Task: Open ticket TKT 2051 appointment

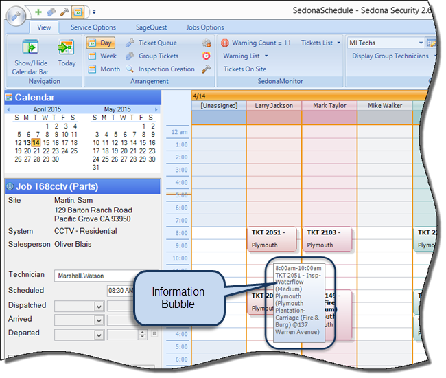Action: point(272,239)
